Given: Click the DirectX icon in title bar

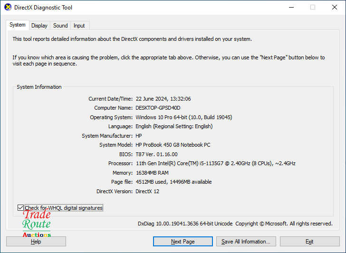Looking at the screenshot, I should pos(8,8).
